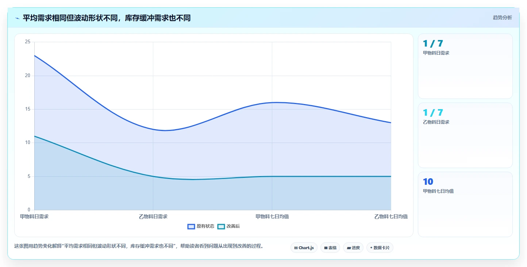
Task: Click the chart title 平均需求相同但波动形状不同
Action: click(107, 18)
